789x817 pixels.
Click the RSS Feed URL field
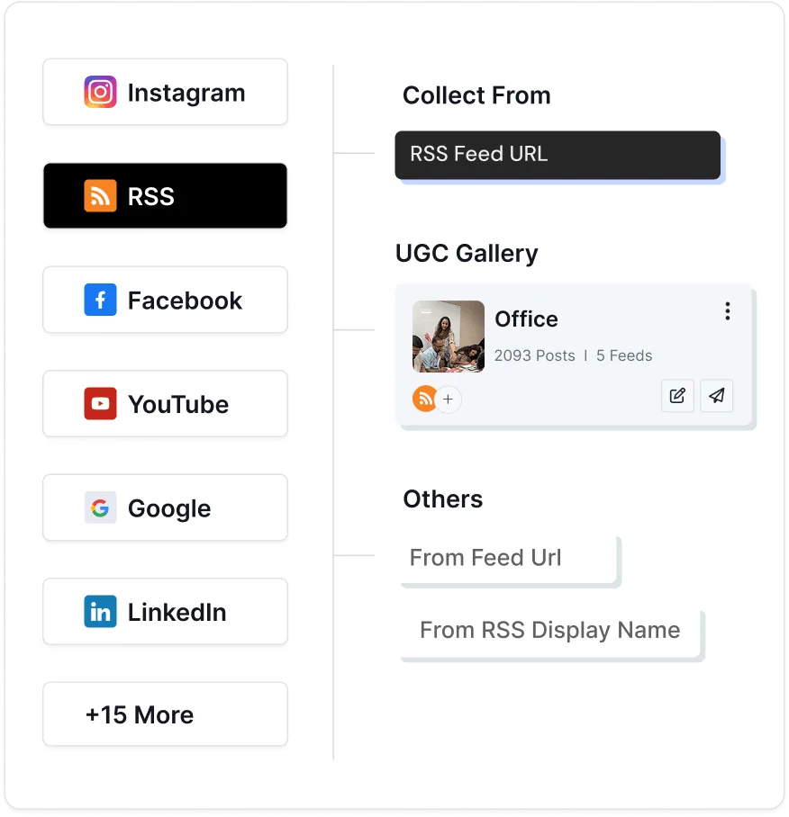coord(558,155)
